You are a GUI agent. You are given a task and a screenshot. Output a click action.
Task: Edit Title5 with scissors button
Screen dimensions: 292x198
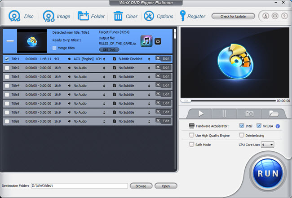[164, 94]
